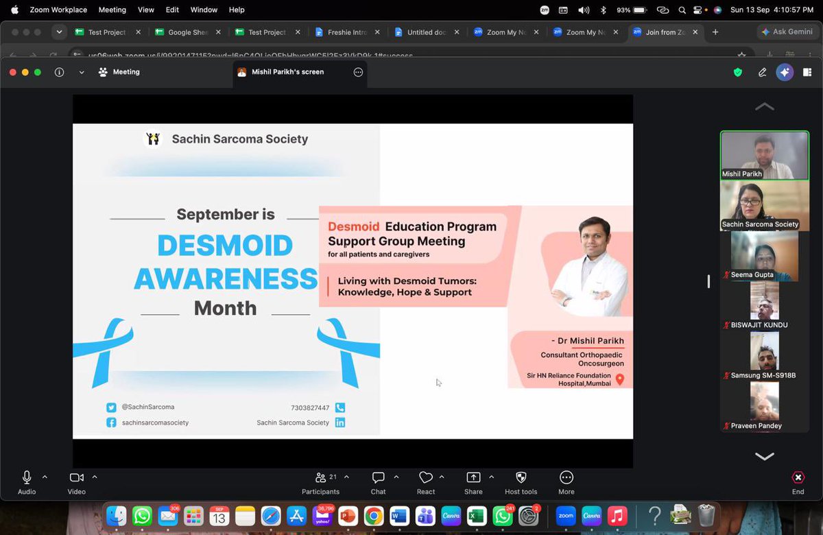Open the View menu
823x535 pixels.
click(x=146, y=10)
